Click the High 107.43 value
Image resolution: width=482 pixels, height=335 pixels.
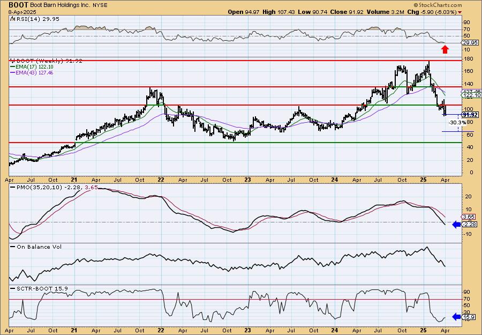pos(279,12)
